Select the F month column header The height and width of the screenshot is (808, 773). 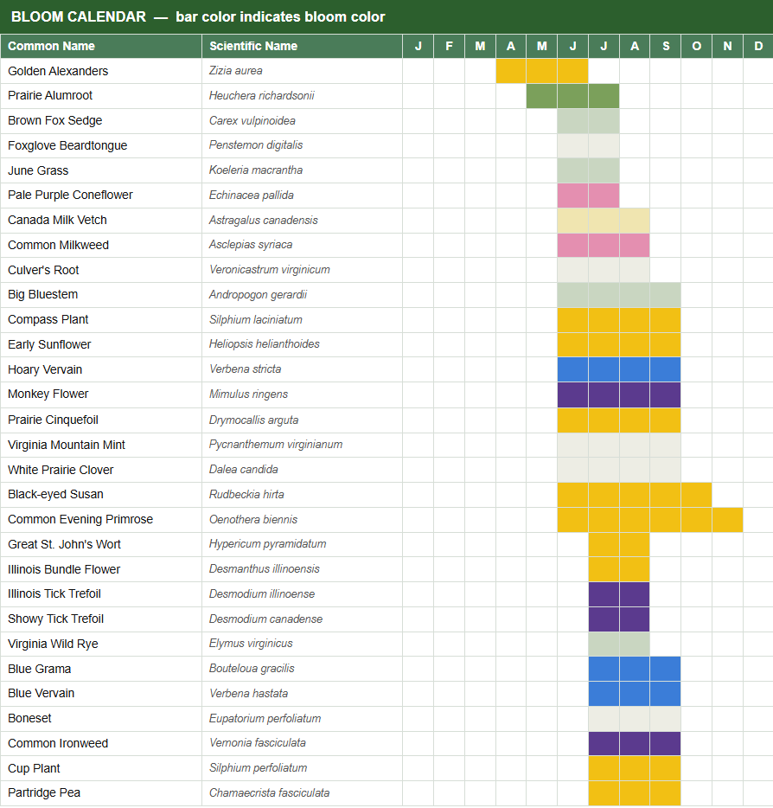449,47
